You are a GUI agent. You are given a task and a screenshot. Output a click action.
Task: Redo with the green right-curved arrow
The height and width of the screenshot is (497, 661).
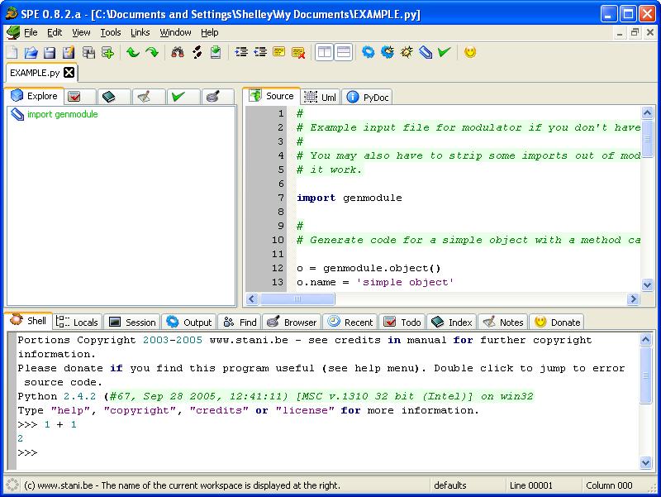152,52
